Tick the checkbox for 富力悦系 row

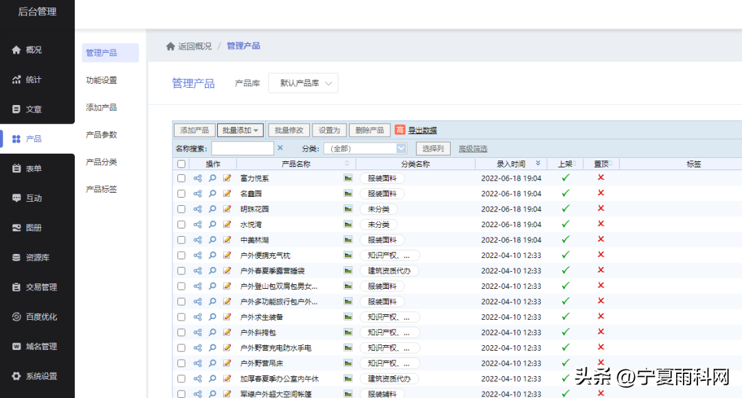pos(181,178)
